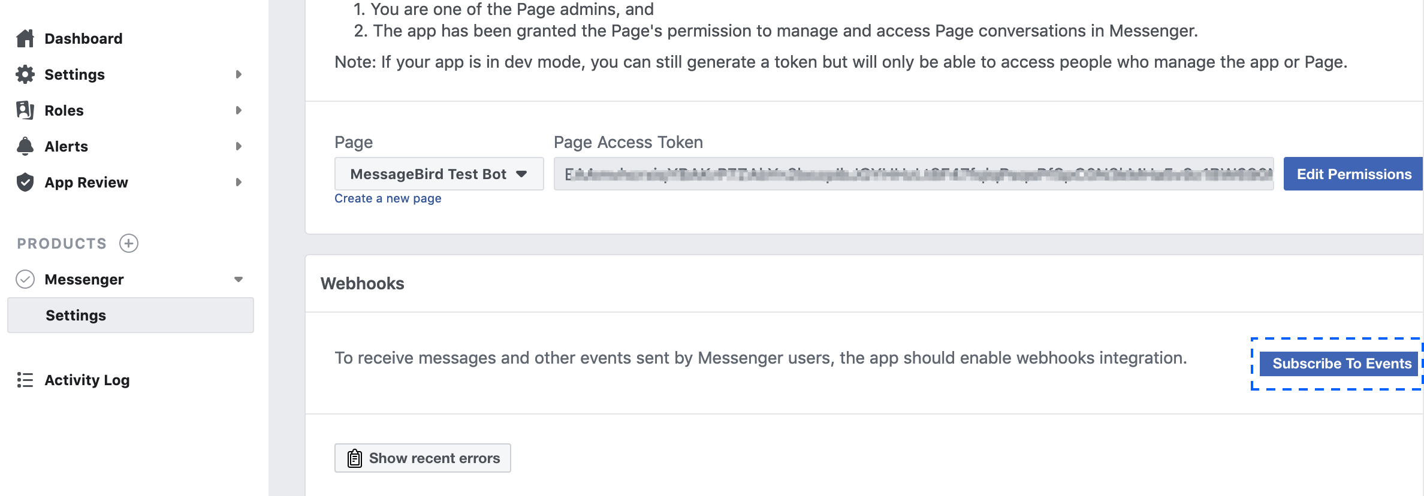Open the MessageBird Test Bot page dropdown
The width and height of the screenshot is (1424, 496).
coord(439,174)
